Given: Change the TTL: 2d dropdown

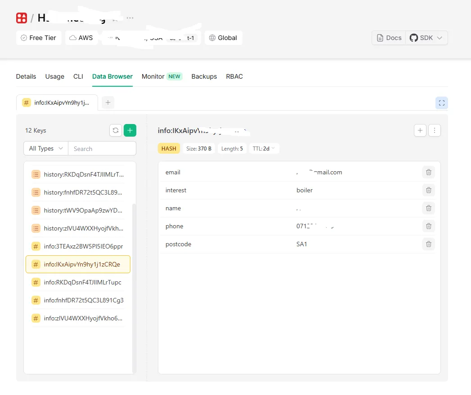Looking at the screenshot, I should coord(264,149).
